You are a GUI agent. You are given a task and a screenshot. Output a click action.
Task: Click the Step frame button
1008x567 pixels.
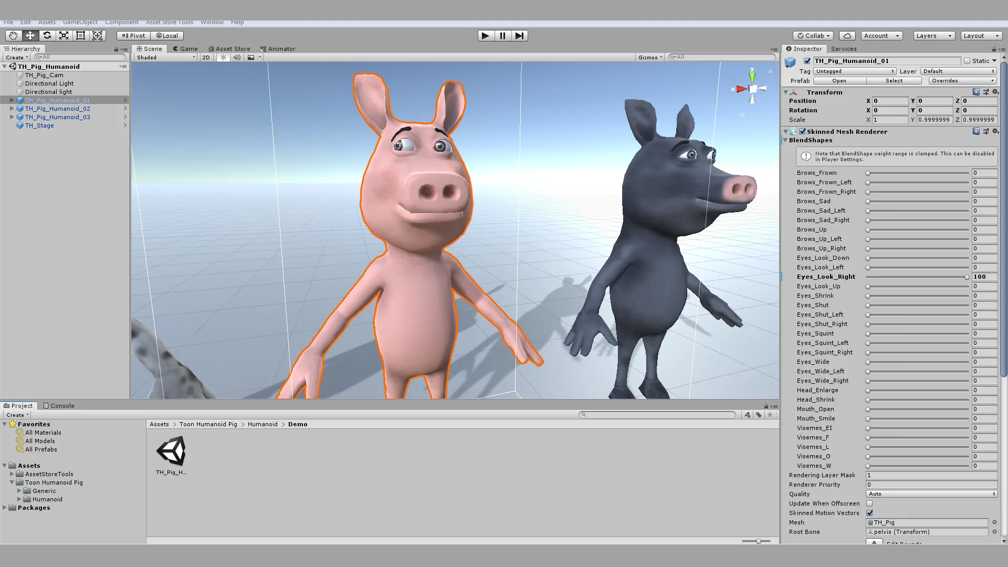click(x=519, y=36)
